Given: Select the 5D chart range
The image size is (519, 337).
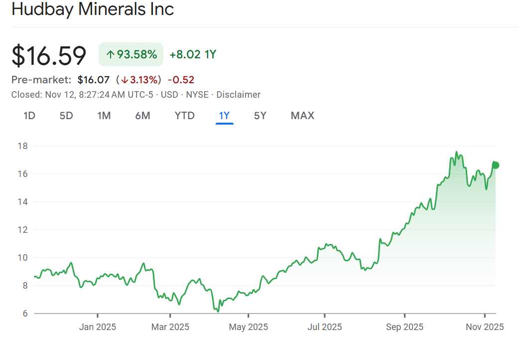Looking at the screenshot, I should [x=66, y=116].
